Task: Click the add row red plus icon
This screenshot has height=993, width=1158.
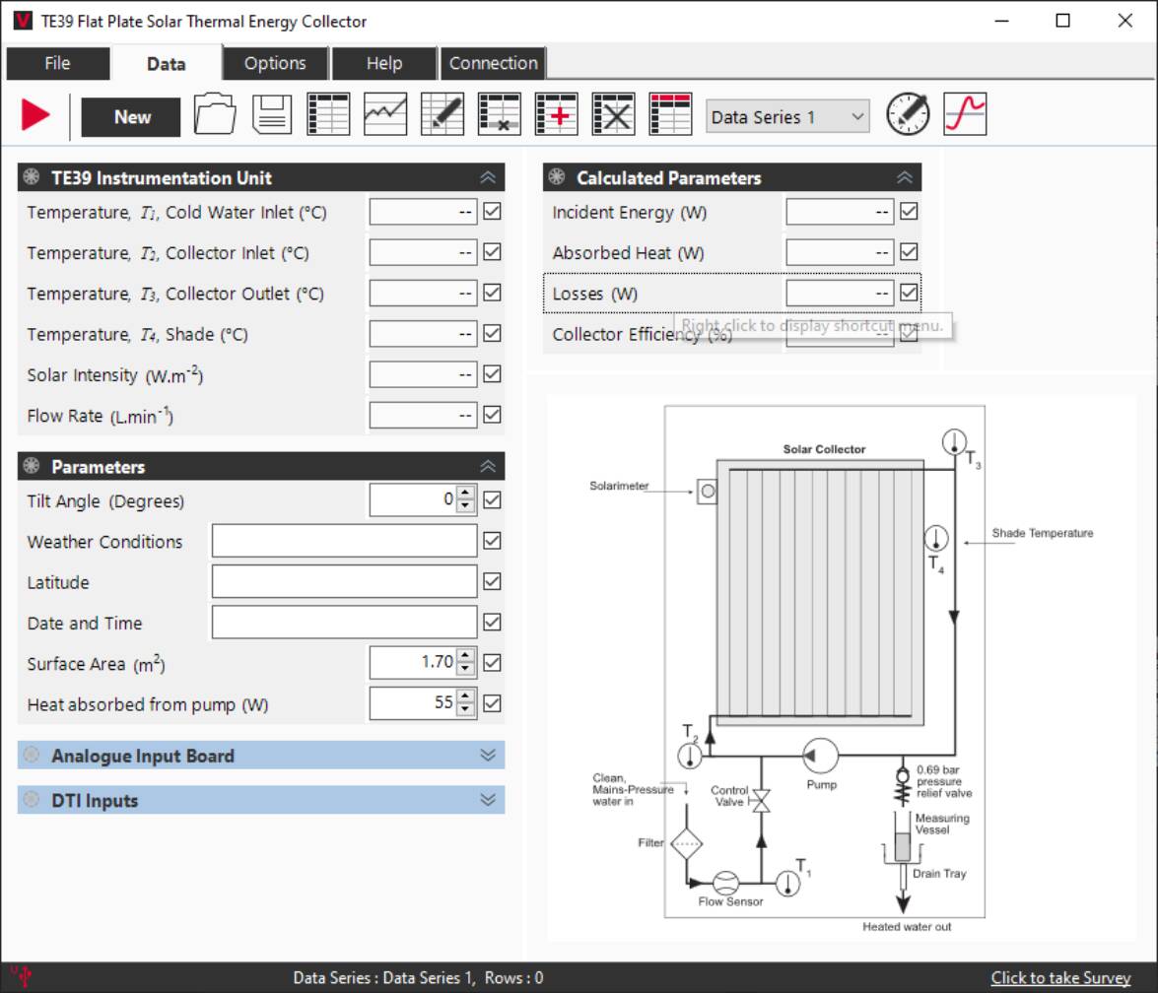Action: pos(557,115)
